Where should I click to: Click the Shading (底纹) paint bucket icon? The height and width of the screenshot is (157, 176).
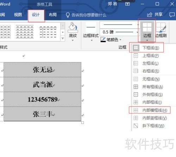click(73, 27)
